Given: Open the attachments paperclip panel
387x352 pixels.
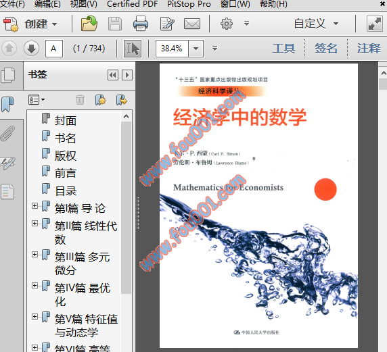Looking at the screenshot, I should [7, 133].
